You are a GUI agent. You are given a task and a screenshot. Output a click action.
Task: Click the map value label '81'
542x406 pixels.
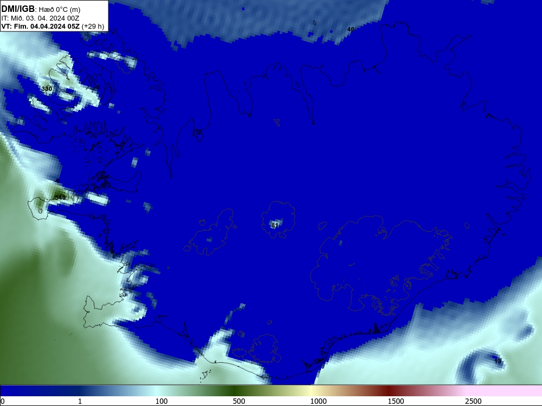point(274,225)
